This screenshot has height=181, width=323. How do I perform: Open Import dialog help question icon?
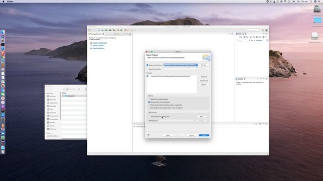pyautogui.click(x=148, y=135)
